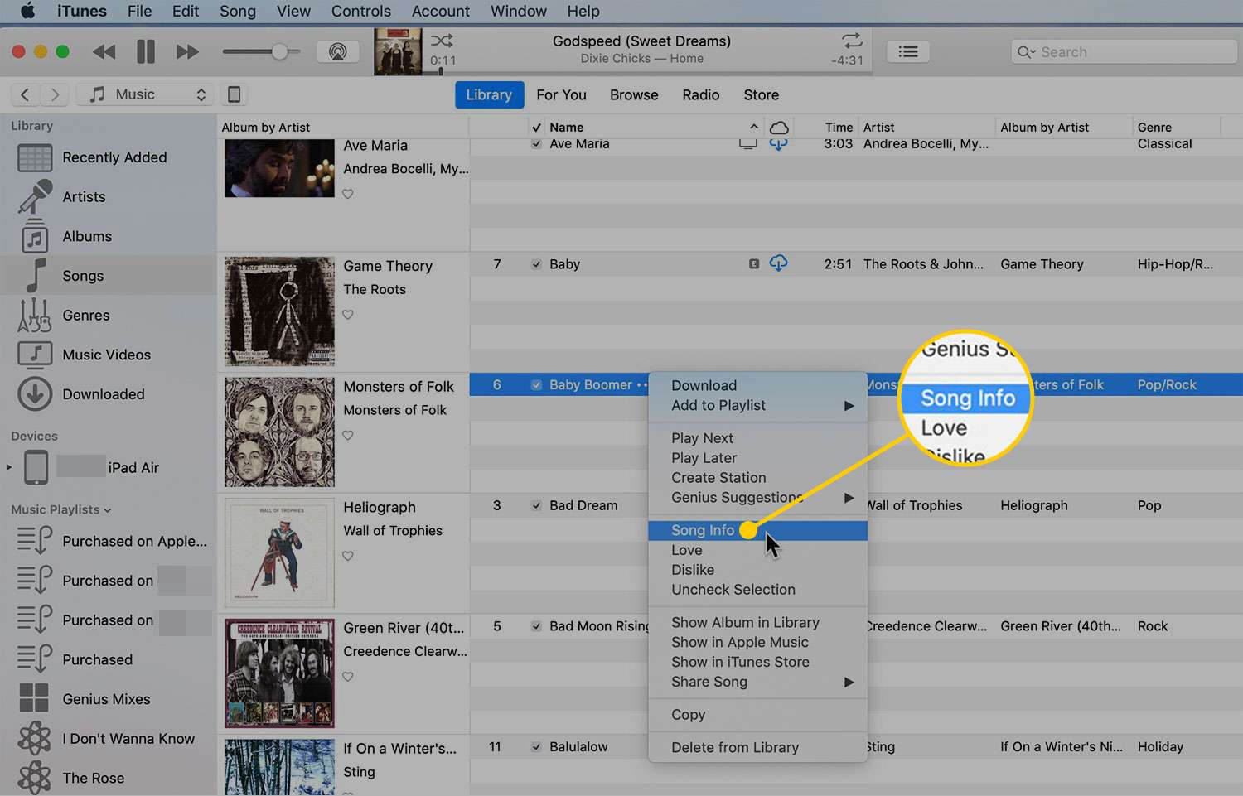Image resolution: width=1243 pixels, height=796 pixels.
Task: Open Artists in the sidebar
Action: click(x=108, y=197)
